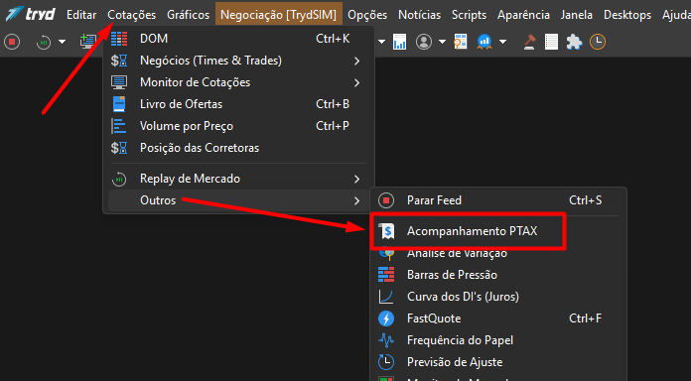The image size is (691, 381).
Task: Select Análise de Variação menu entry
Action: (x=498, y=253)
